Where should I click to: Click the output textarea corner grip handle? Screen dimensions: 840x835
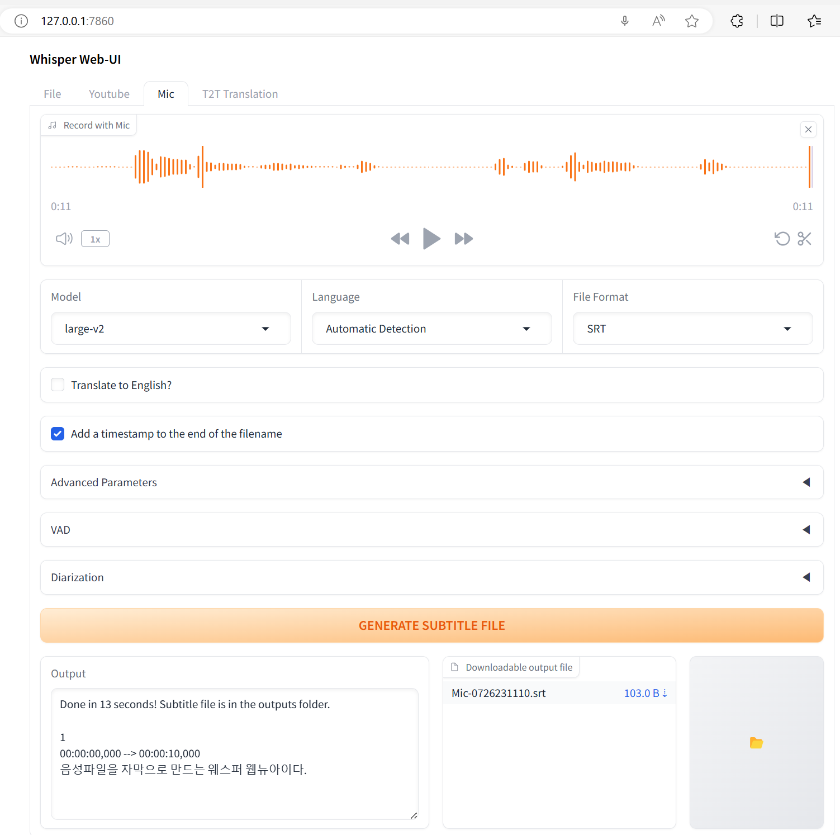414,815
